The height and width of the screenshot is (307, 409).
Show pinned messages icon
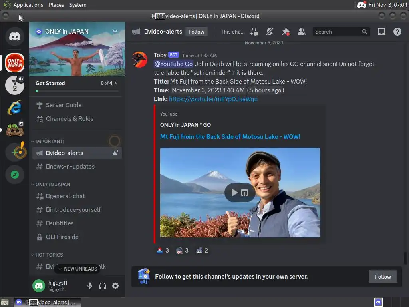pyautogui.click(x=286, y=32)
